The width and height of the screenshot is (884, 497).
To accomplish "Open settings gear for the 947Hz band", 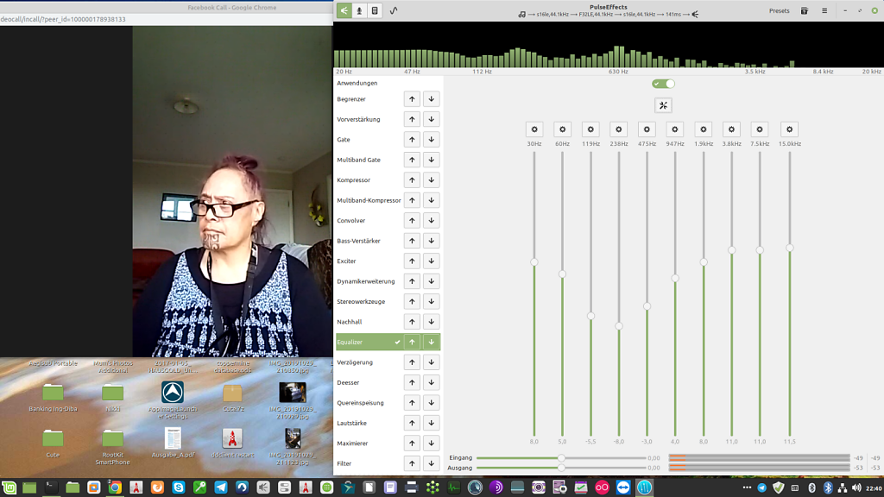I will (x=675, y=129).
